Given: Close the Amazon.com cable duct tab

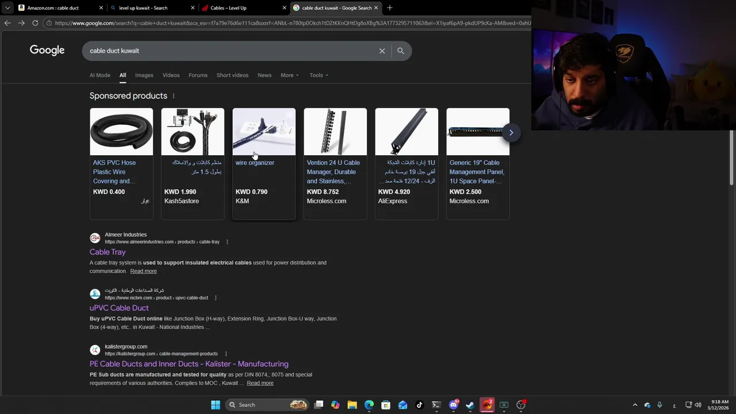Looking at the screenshot, I should [101, 8].
